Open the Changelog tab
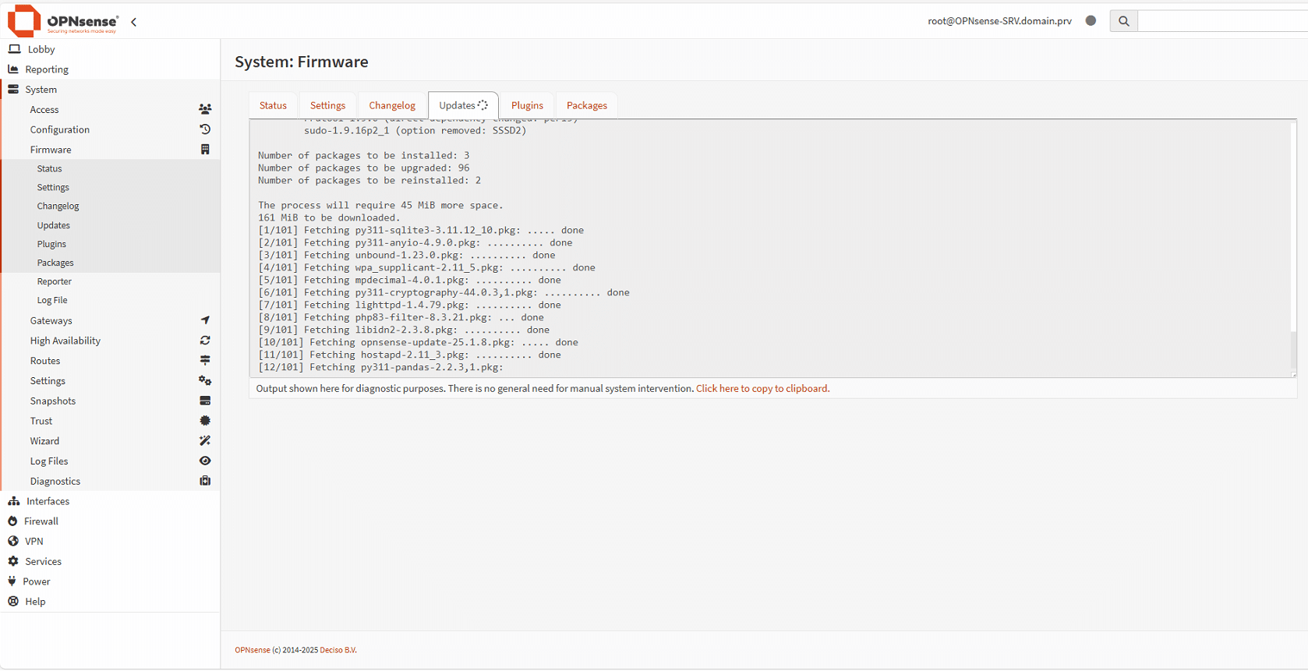The height and width of the screenshot is (671, 1308). 392,105
